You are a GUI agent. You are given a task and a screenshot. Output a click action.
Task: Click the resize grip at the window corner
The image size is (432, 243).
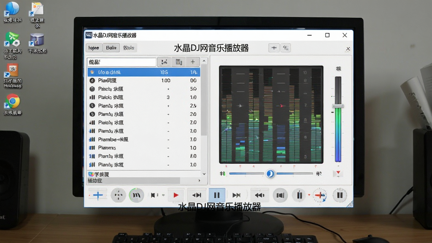point(350,204)
